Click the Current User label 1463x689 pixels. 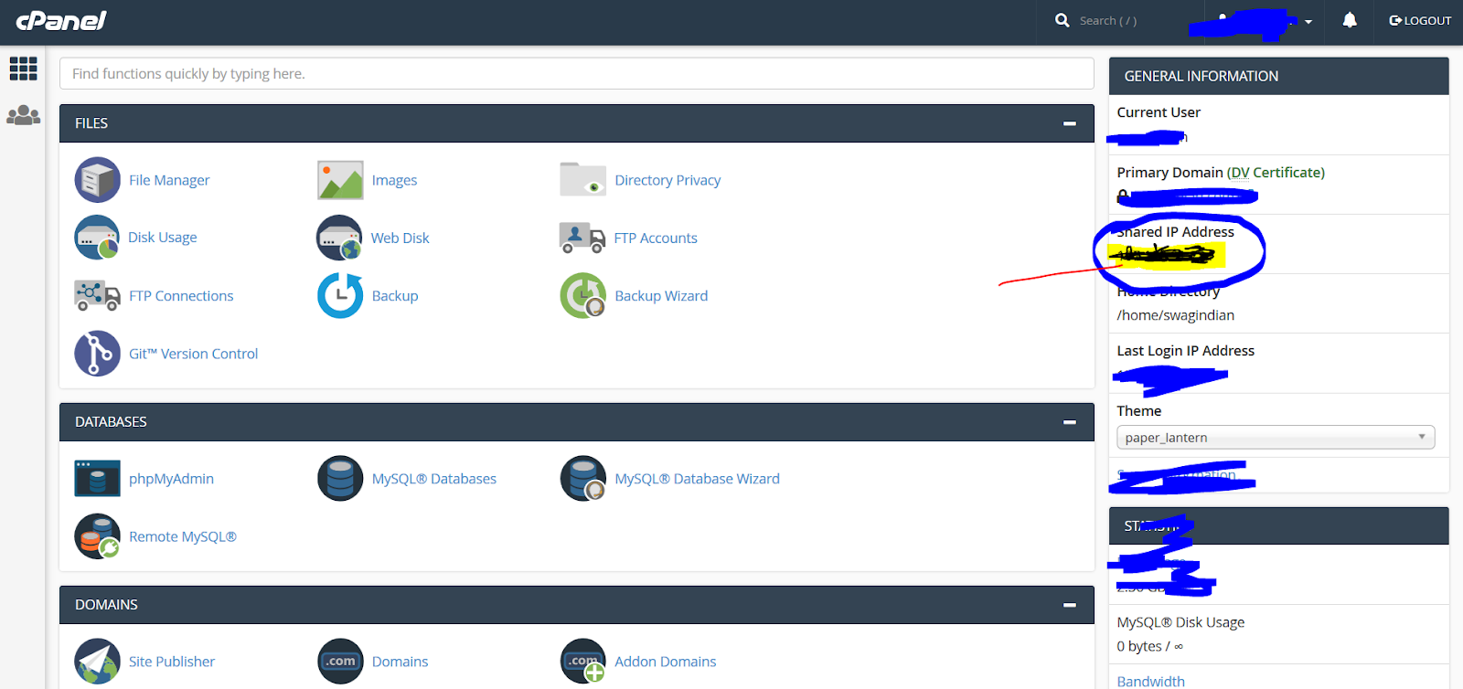point(1159,112)
